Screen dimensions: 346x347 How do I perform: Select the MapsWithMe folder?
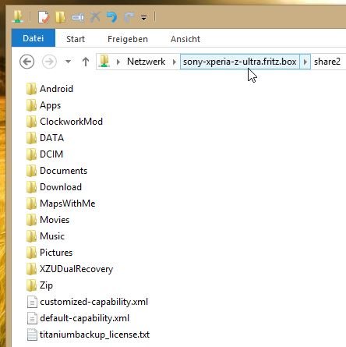[61, 204]
